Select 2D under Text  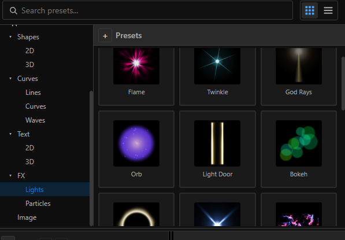[29, 147]
